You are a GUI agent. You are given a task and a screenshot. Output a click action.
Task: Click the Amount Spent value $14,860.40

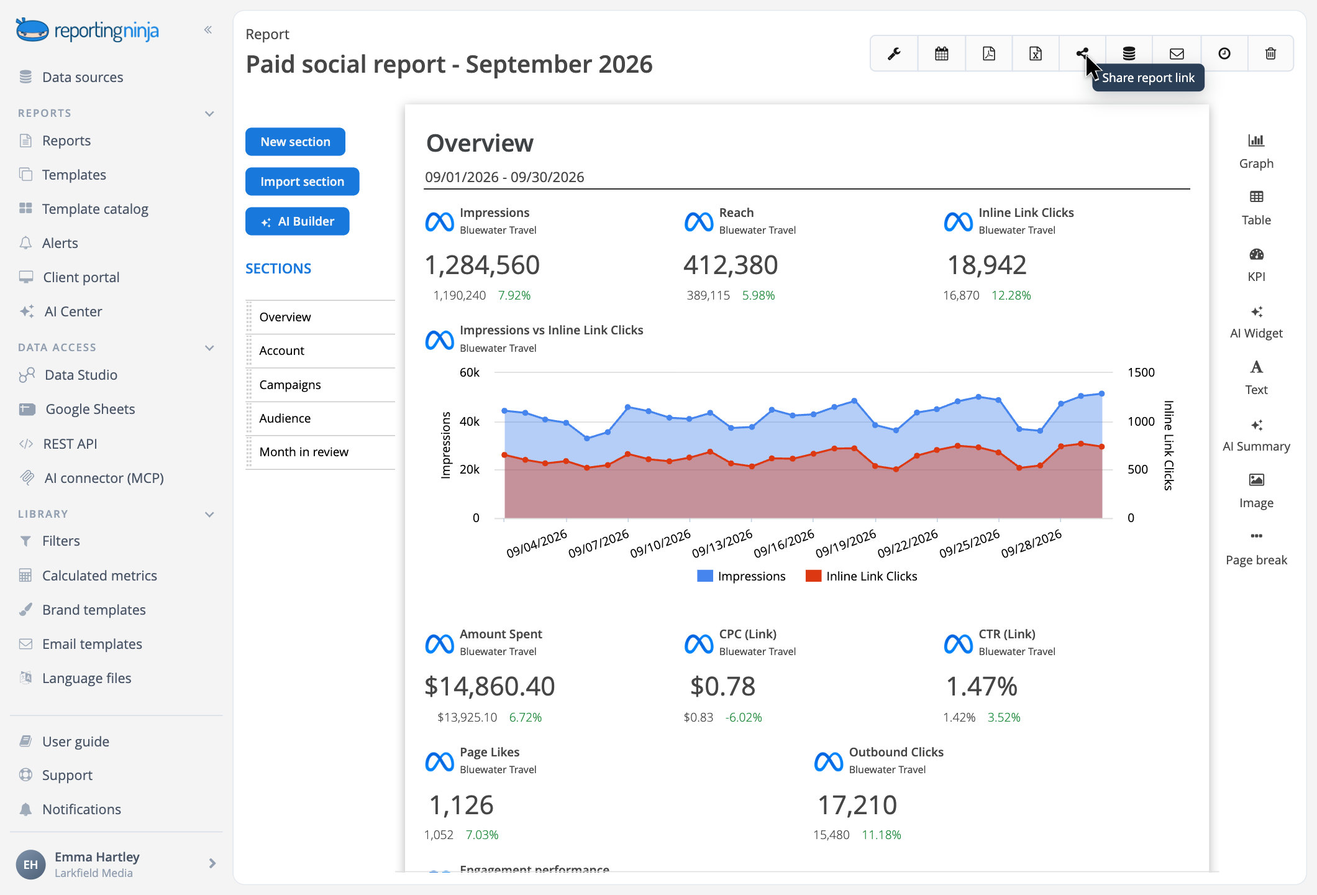coord(490,687)
